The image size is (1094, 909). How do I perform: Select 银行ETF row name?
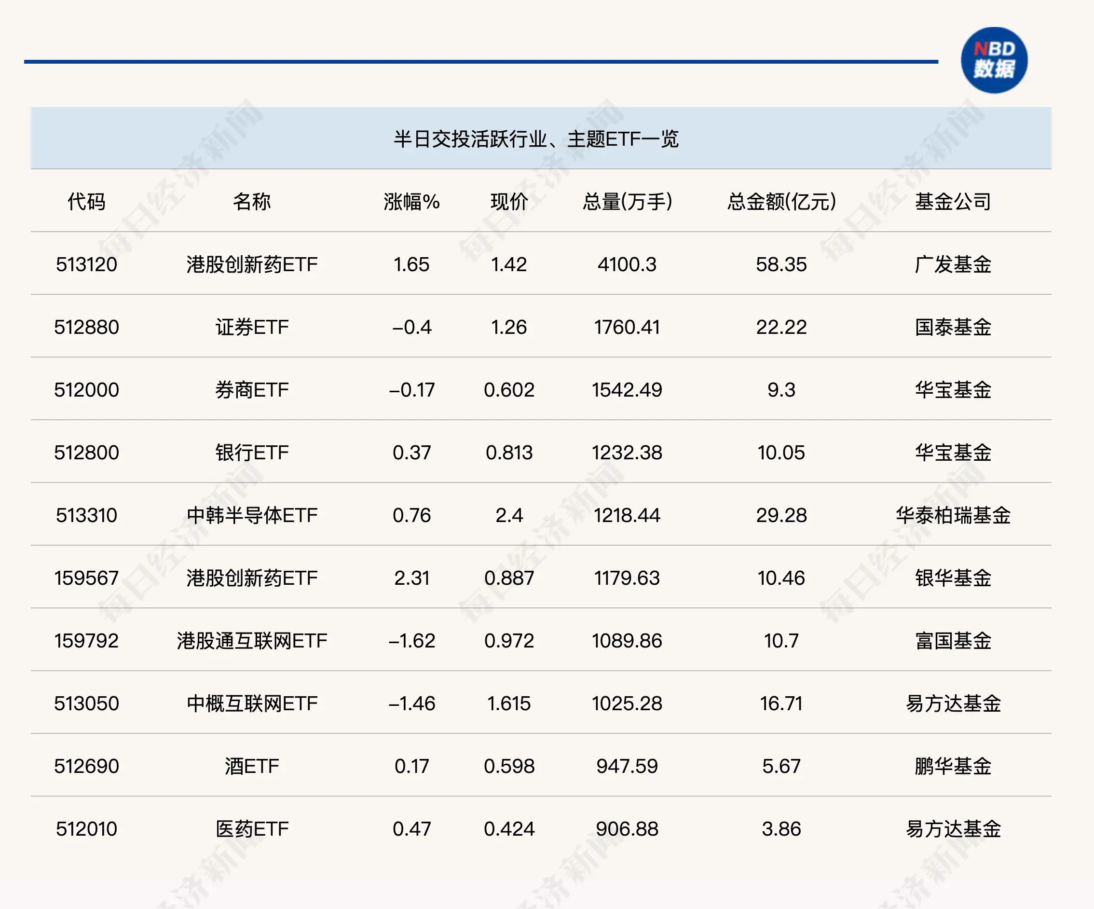[252, 453]
